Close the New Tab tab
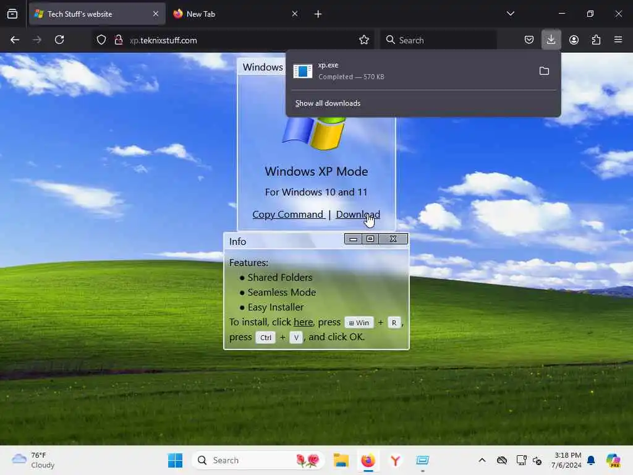The image size is (633, 475). pos(295,14)
